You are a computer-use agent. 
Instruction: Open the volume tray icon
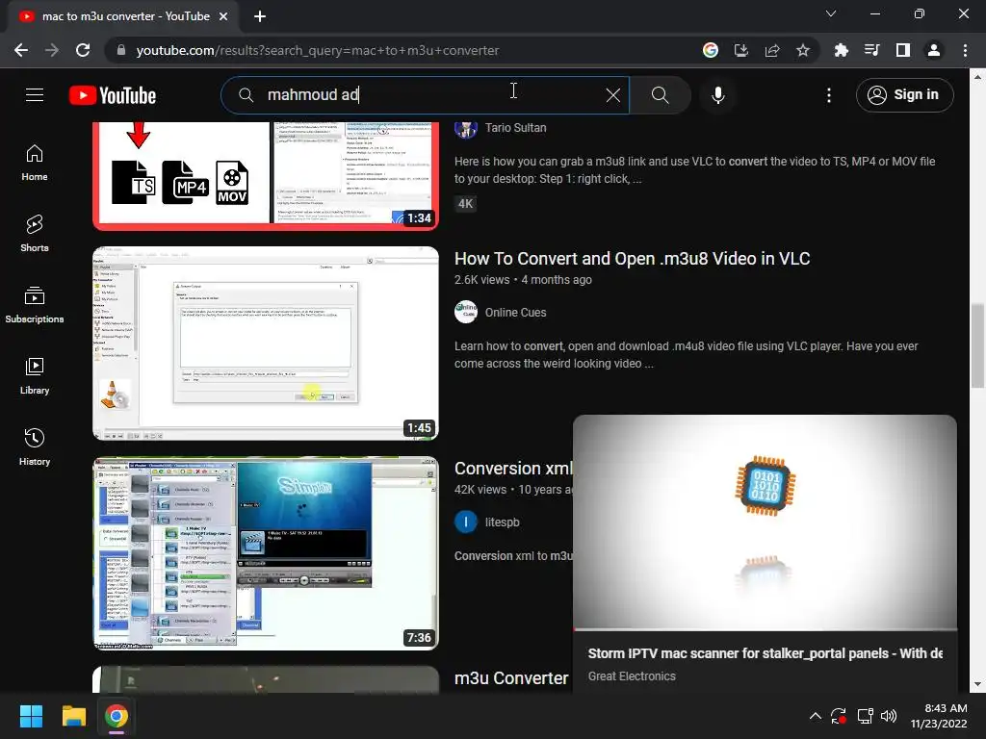pos(889,716)
